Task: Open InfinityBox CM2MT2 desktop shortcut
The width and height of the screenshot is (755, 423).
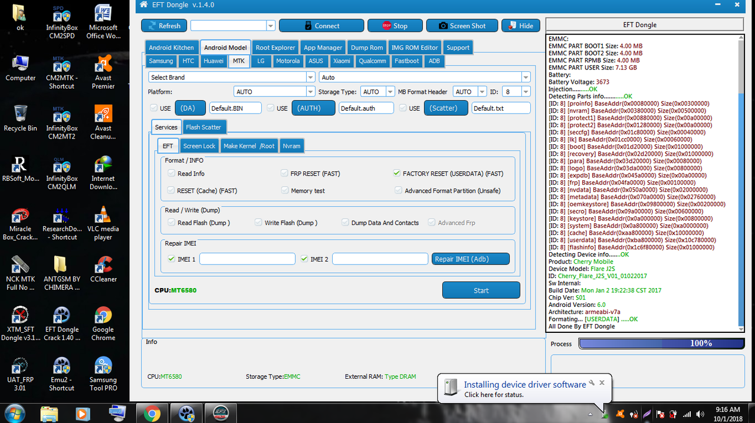Action: [x=61, y=123]
